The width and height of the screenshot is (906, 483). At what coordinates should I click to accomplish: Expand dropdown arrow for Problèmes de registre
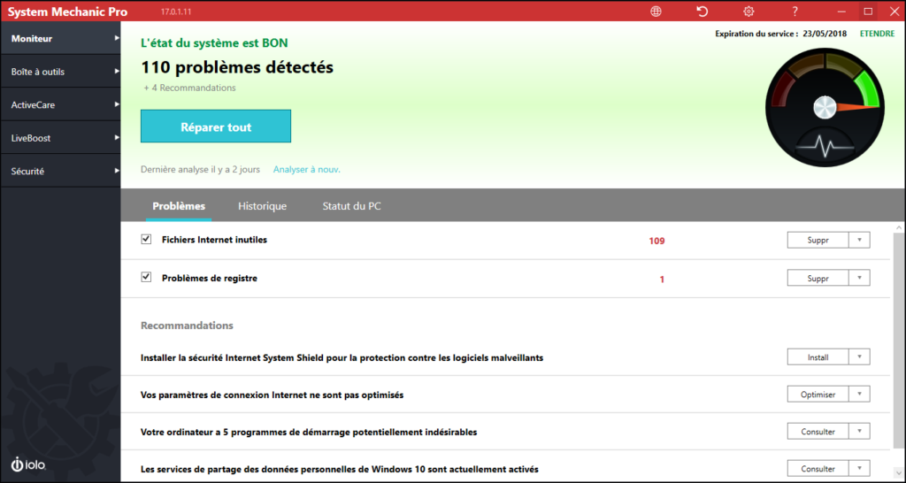[859, 278]
